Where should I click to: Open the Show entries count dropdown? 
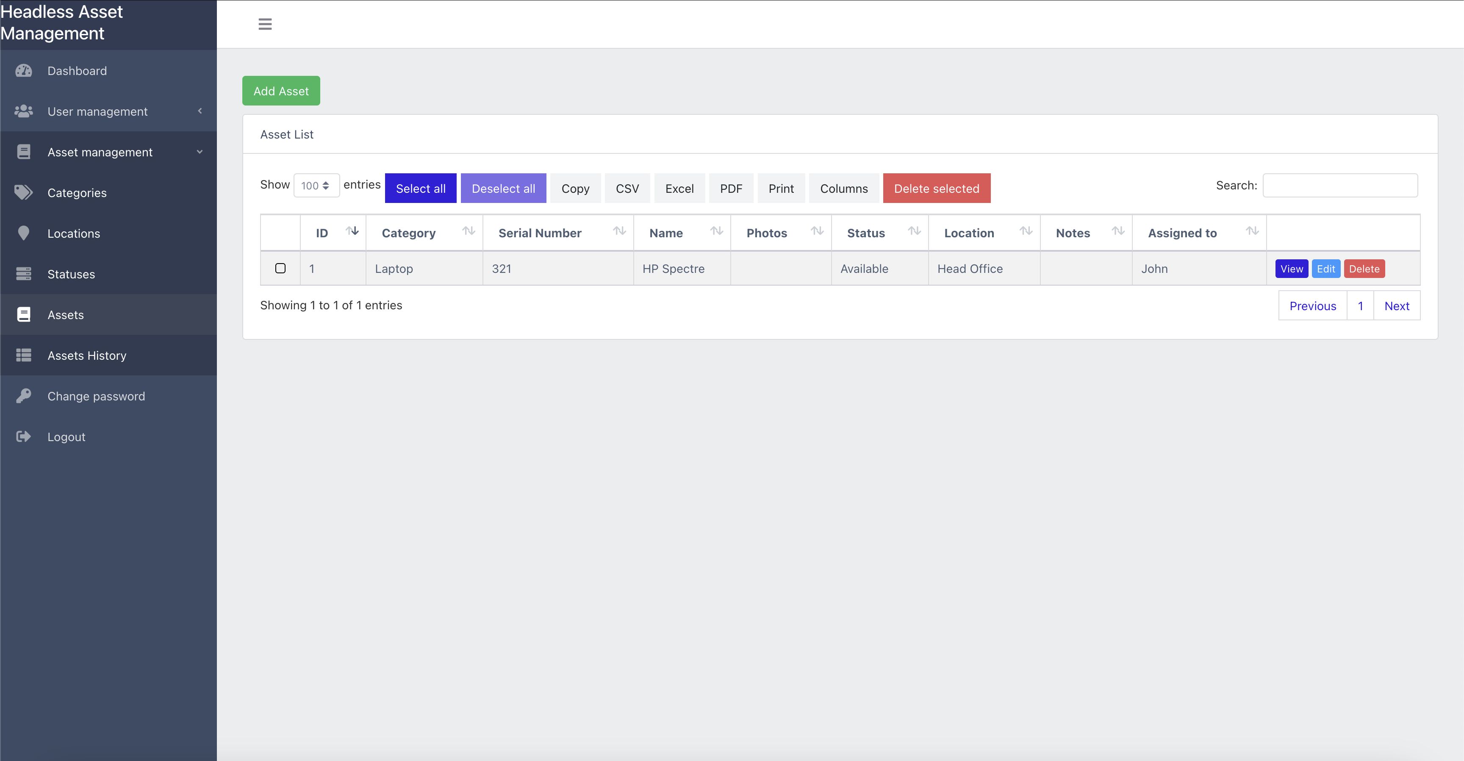coord(316,185)
